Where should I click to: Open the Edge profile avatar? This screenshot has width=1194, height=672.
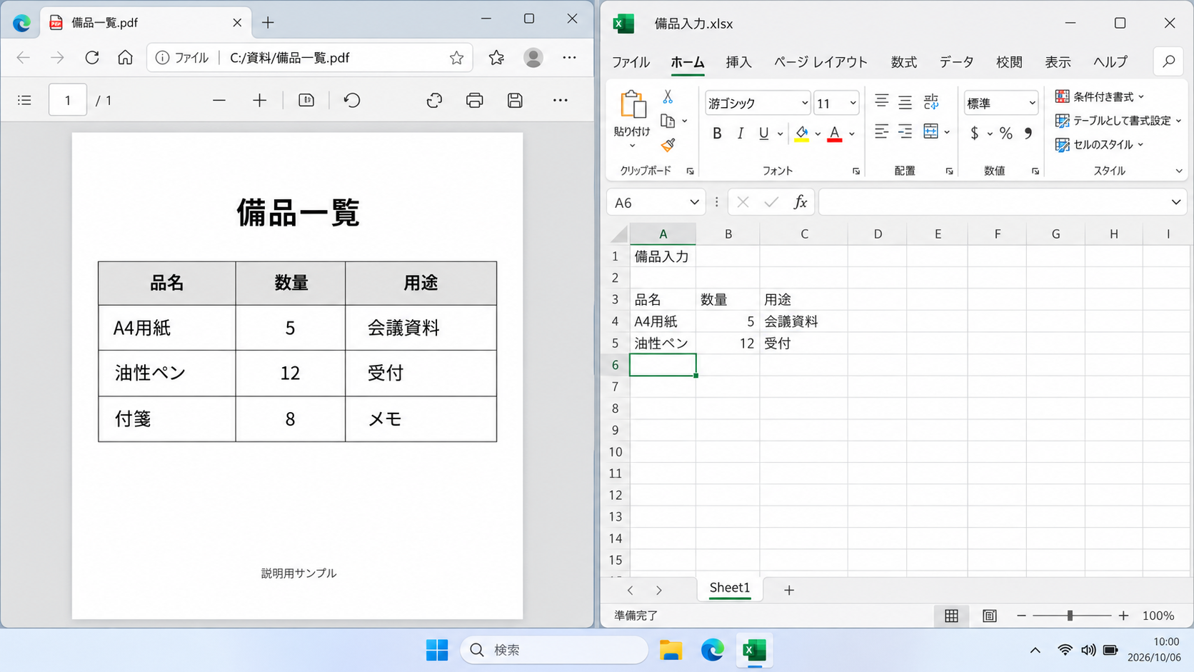(533, 58)
